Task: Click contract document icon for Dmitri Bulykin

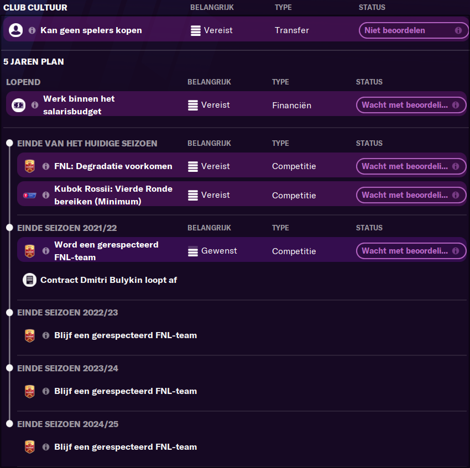Action: coord(30,280)
